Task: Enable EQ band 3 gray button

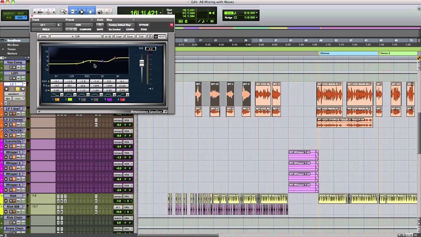Action: (83, 99)
